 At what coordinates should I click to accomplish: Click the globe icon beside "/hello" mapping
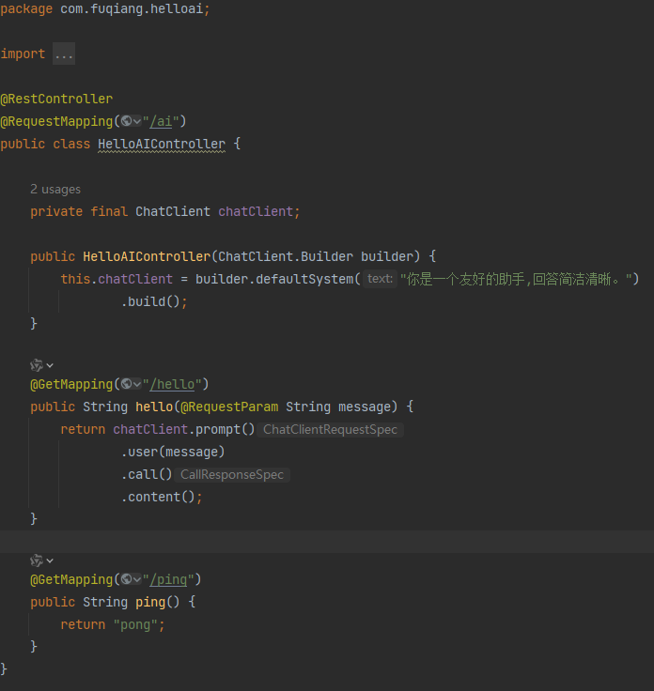(x=127, y=384)
